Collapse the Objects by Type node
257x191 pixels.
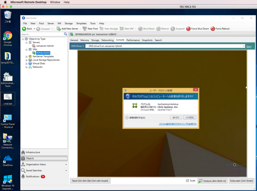(23, 39)
